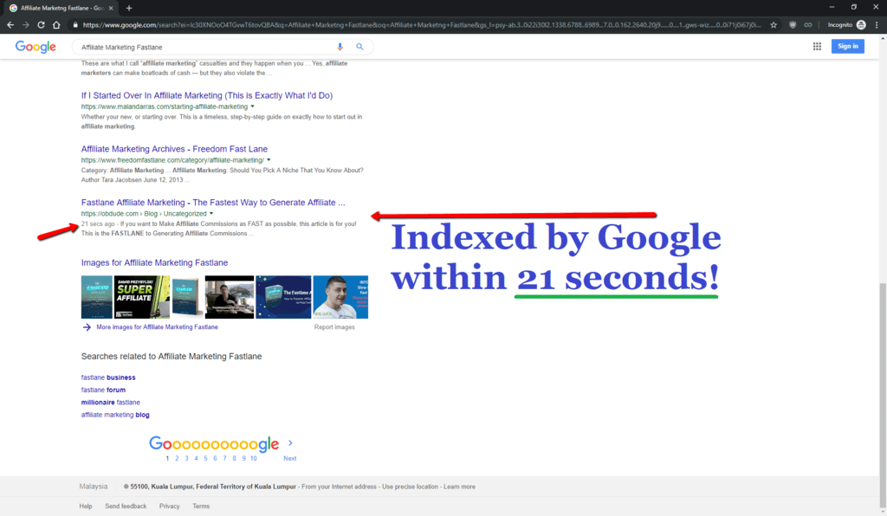Image resolution: width=887 pixels, height=516 pixels.
Task: Click the lock icon in the address bar
Action: pyautogui.click(x=75, y=25)
